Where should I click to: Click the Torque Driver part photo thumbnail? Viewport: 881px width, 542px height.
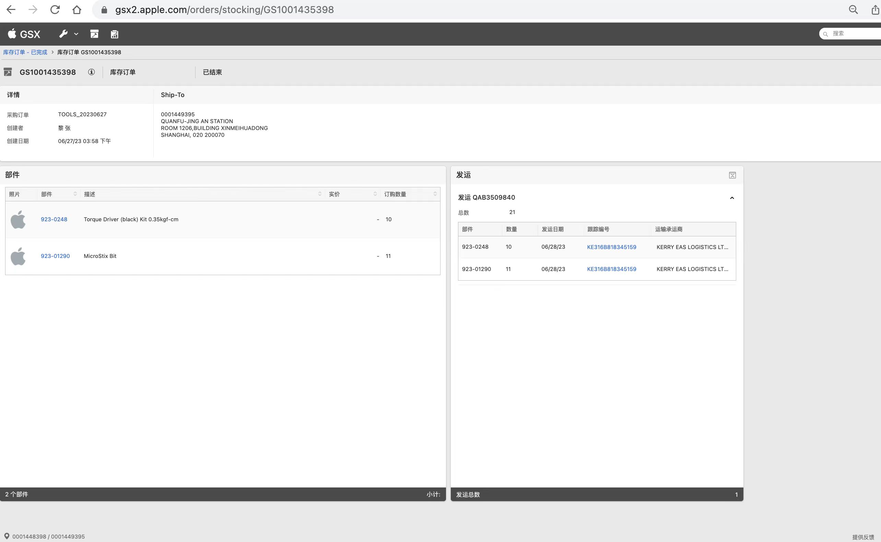(x=18, y=220)
